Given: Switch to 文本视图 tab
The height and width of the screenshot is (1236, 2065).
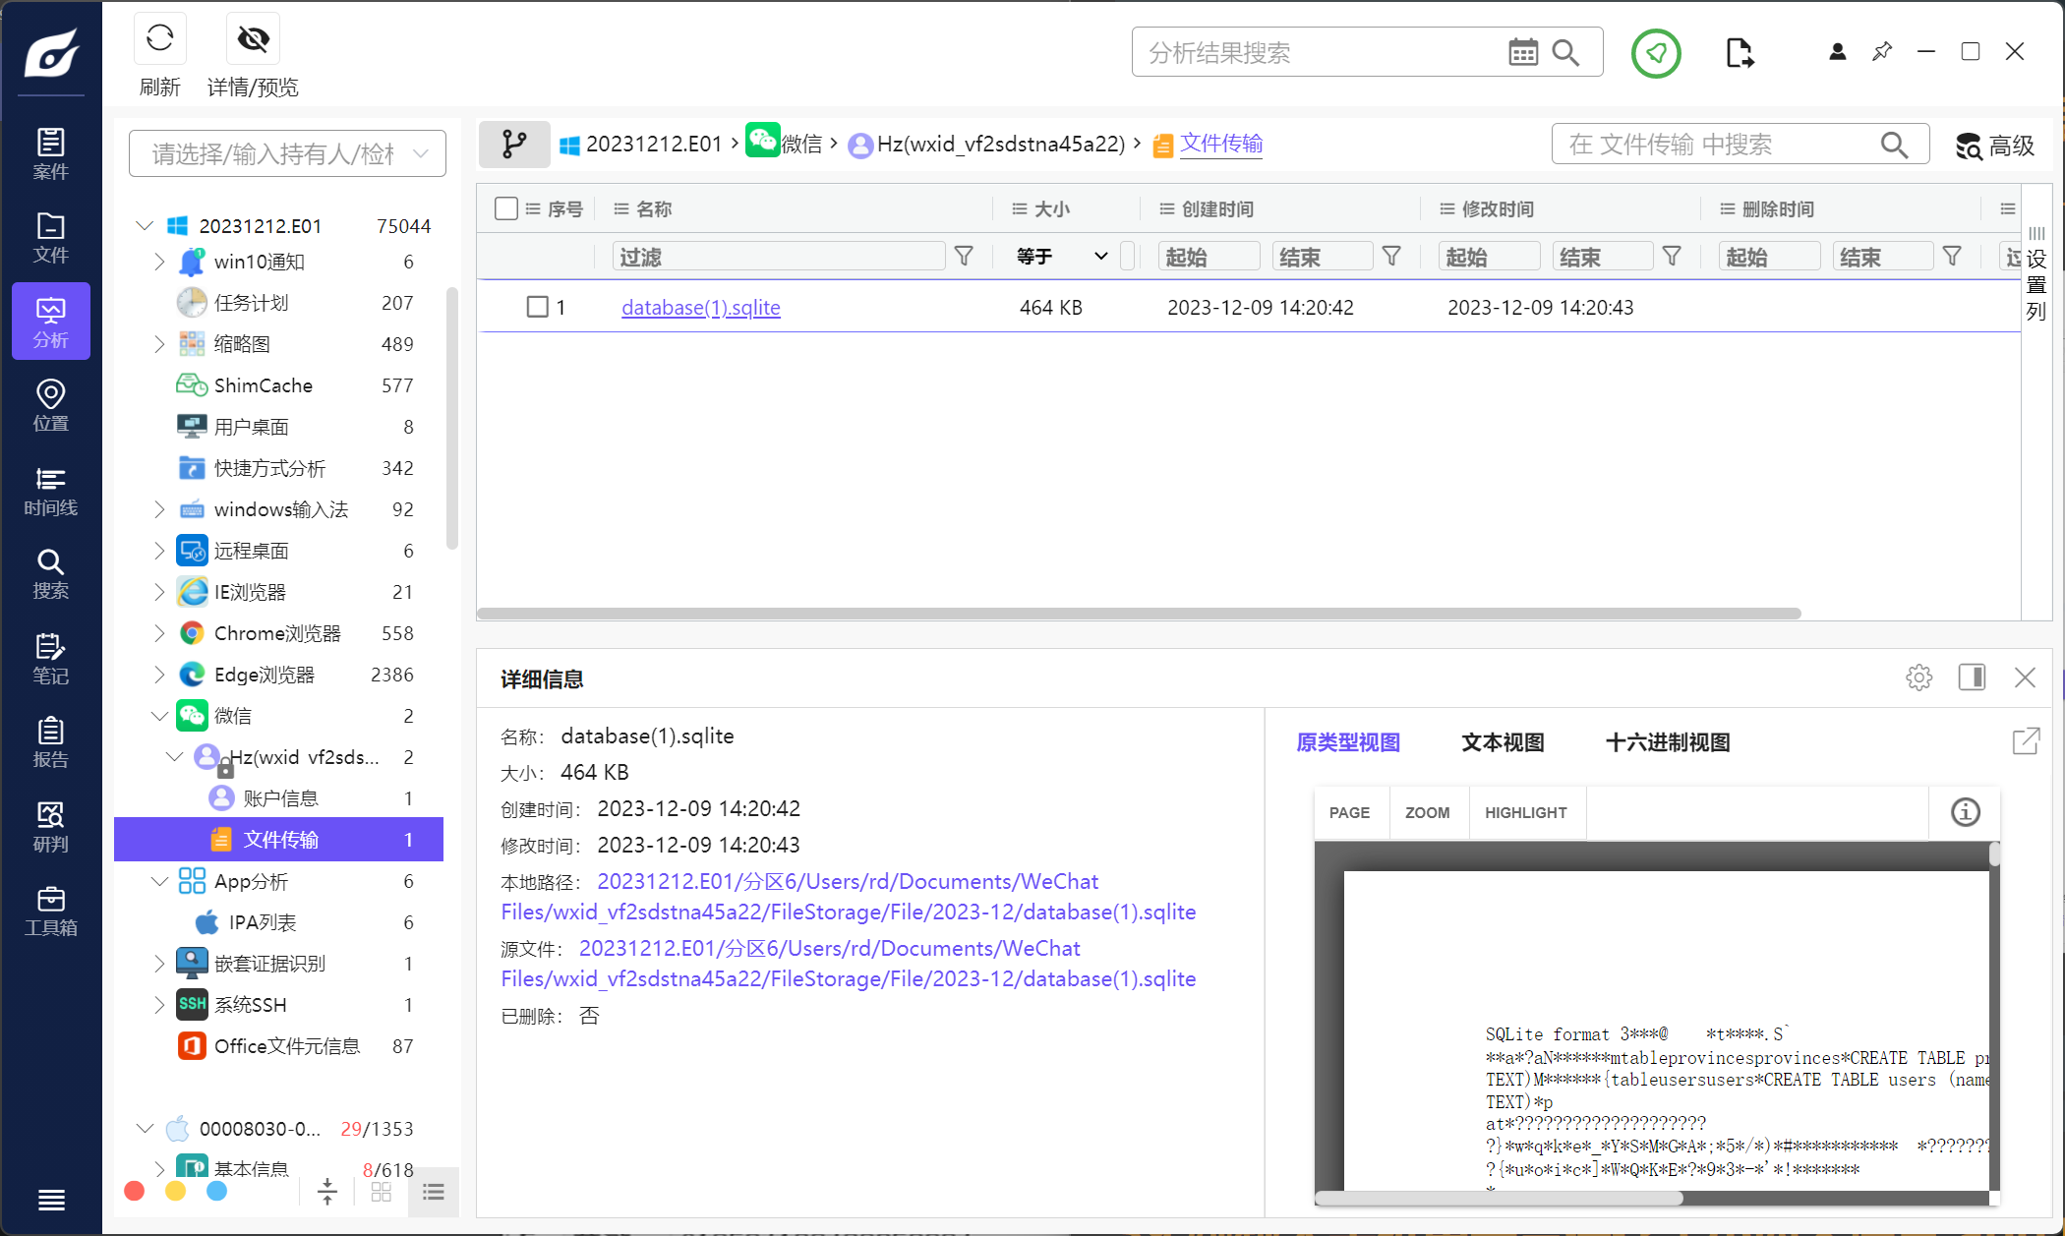Looking at the screenshot, I should point(1502,742).
